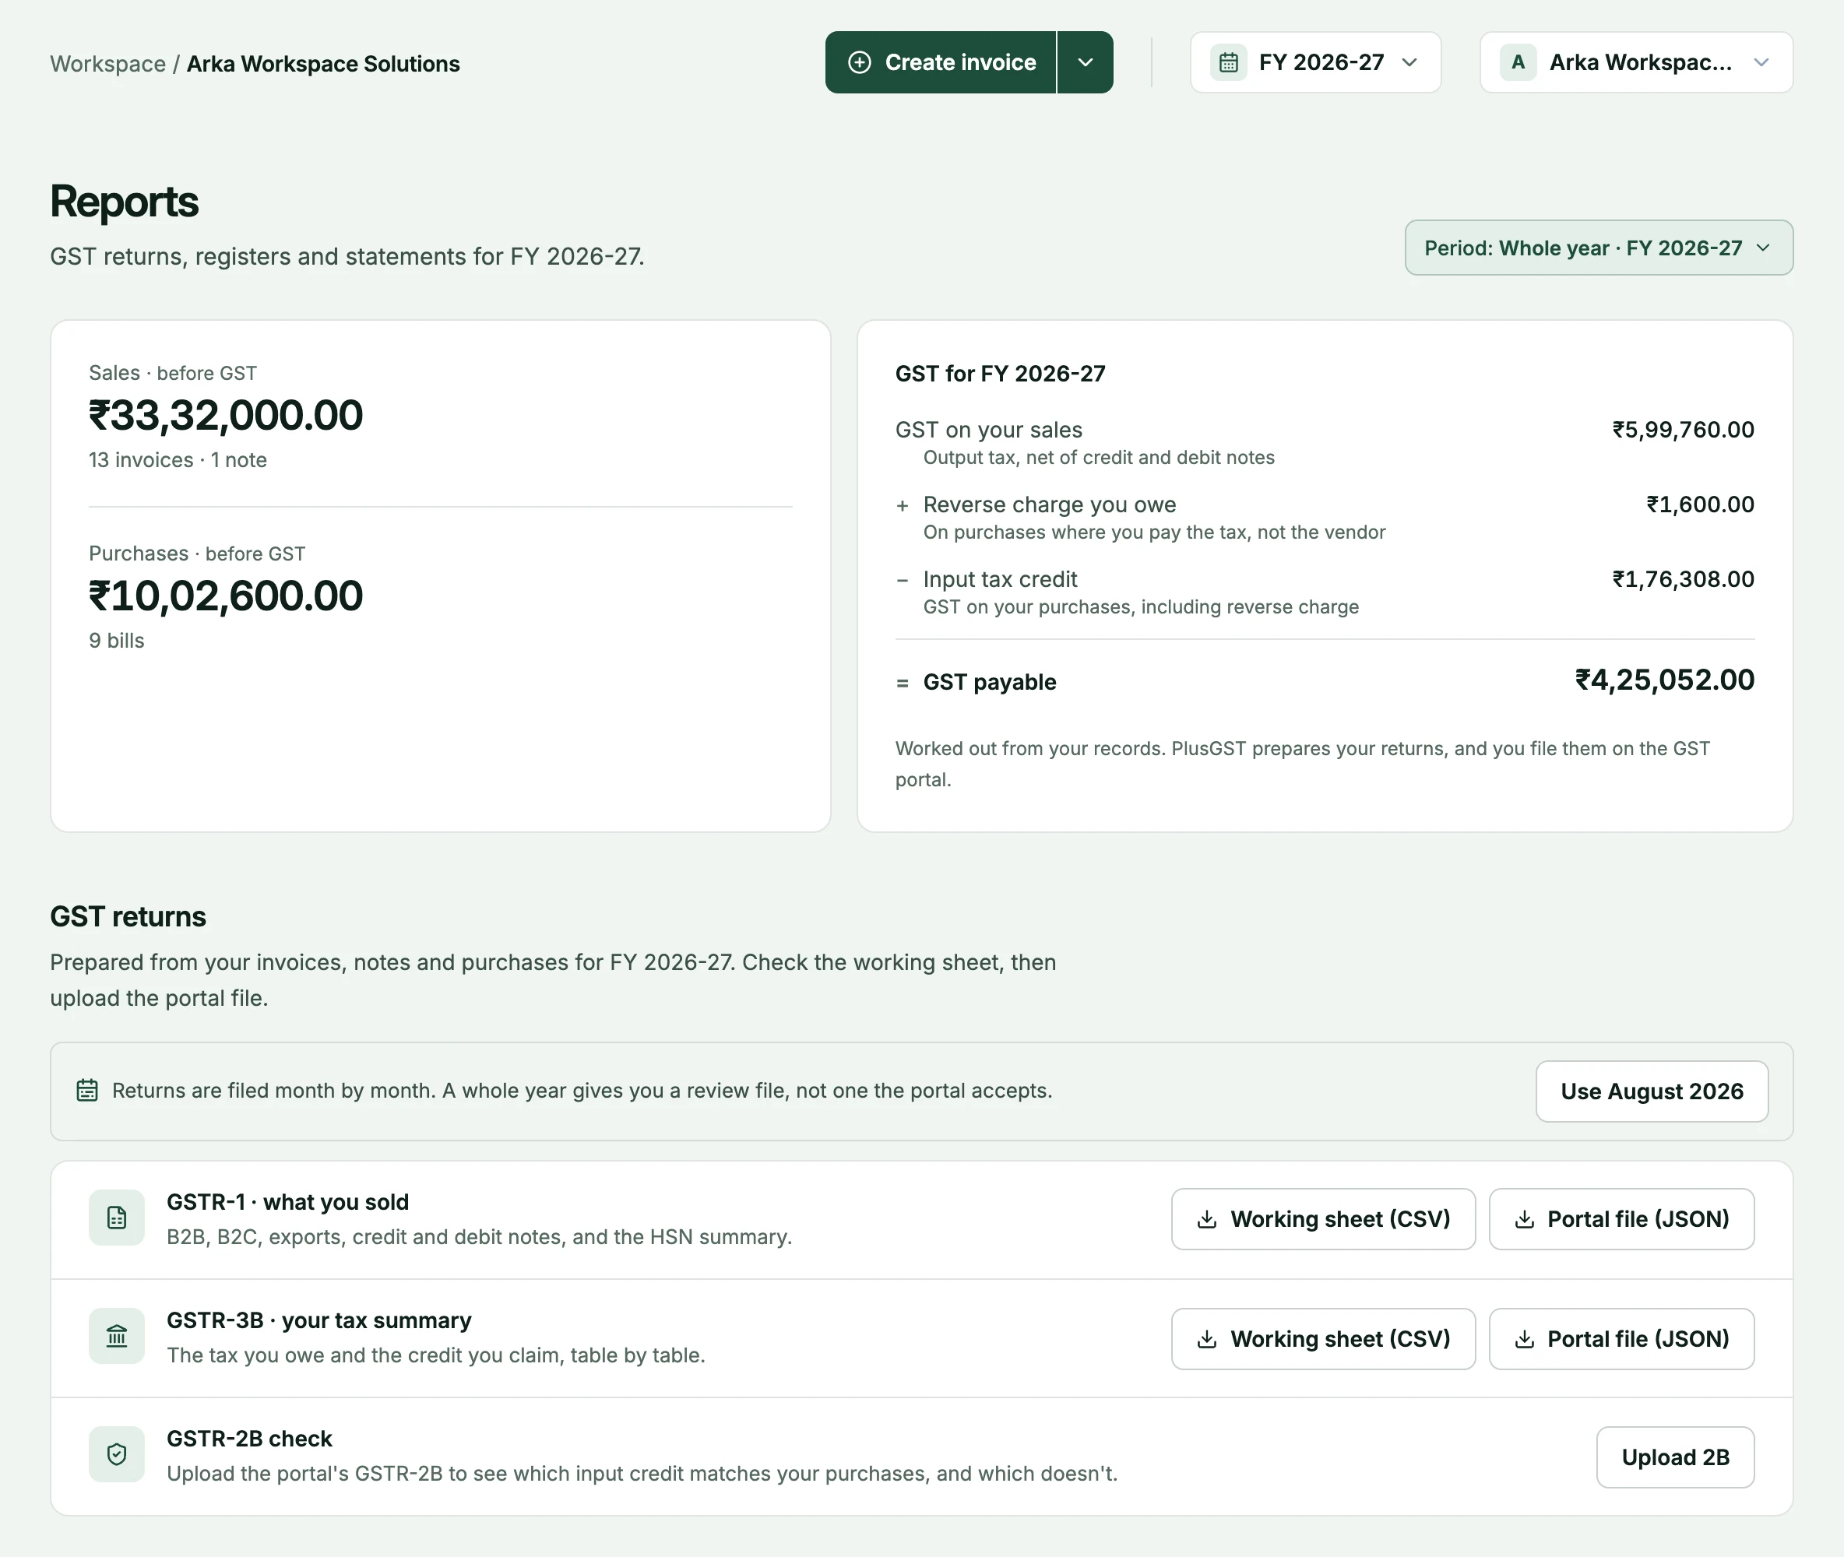Click the 'GSTR-3B · your tax summary' title
Image resolution: width=1844 pixels, height=1557 pixels.
318,1320
